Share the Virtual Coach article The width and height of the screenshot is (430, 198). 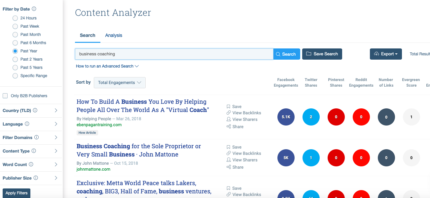[x=235, y=127]
